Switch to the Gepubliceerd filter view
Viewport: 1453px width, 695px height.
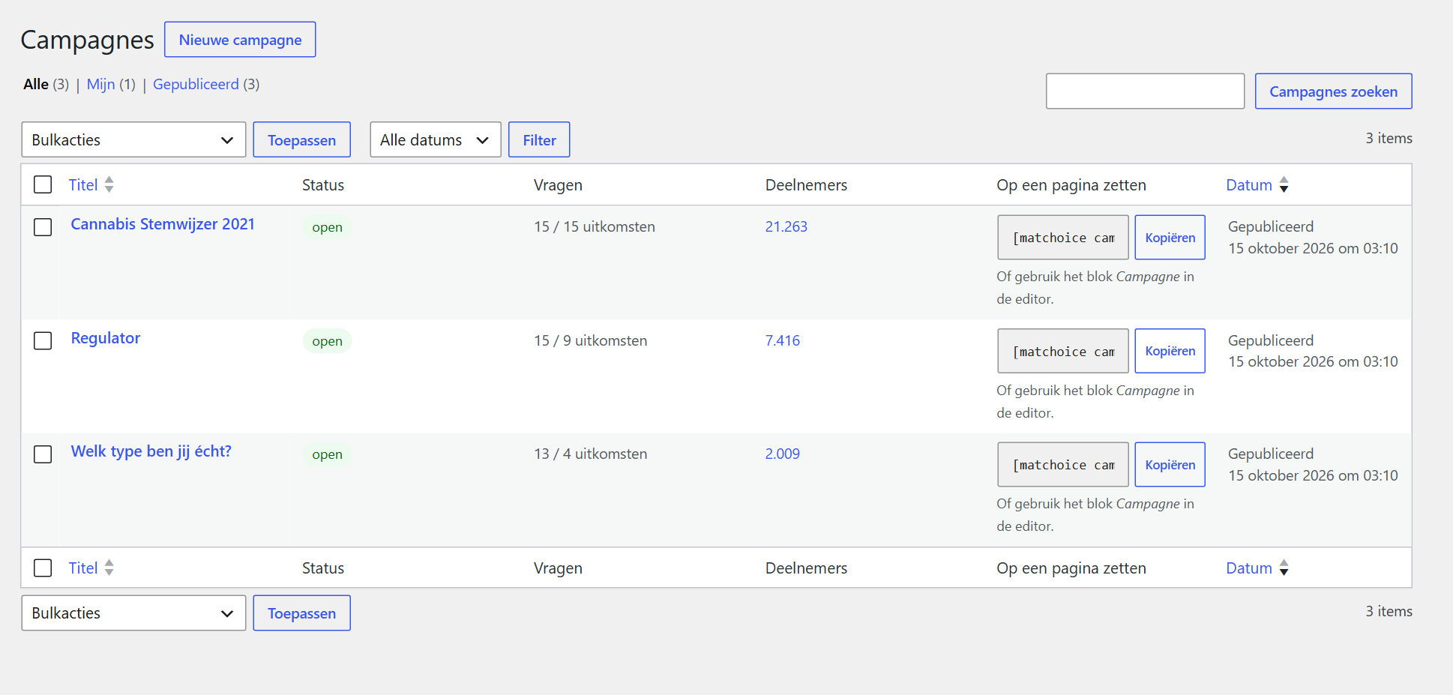point(196,84)
